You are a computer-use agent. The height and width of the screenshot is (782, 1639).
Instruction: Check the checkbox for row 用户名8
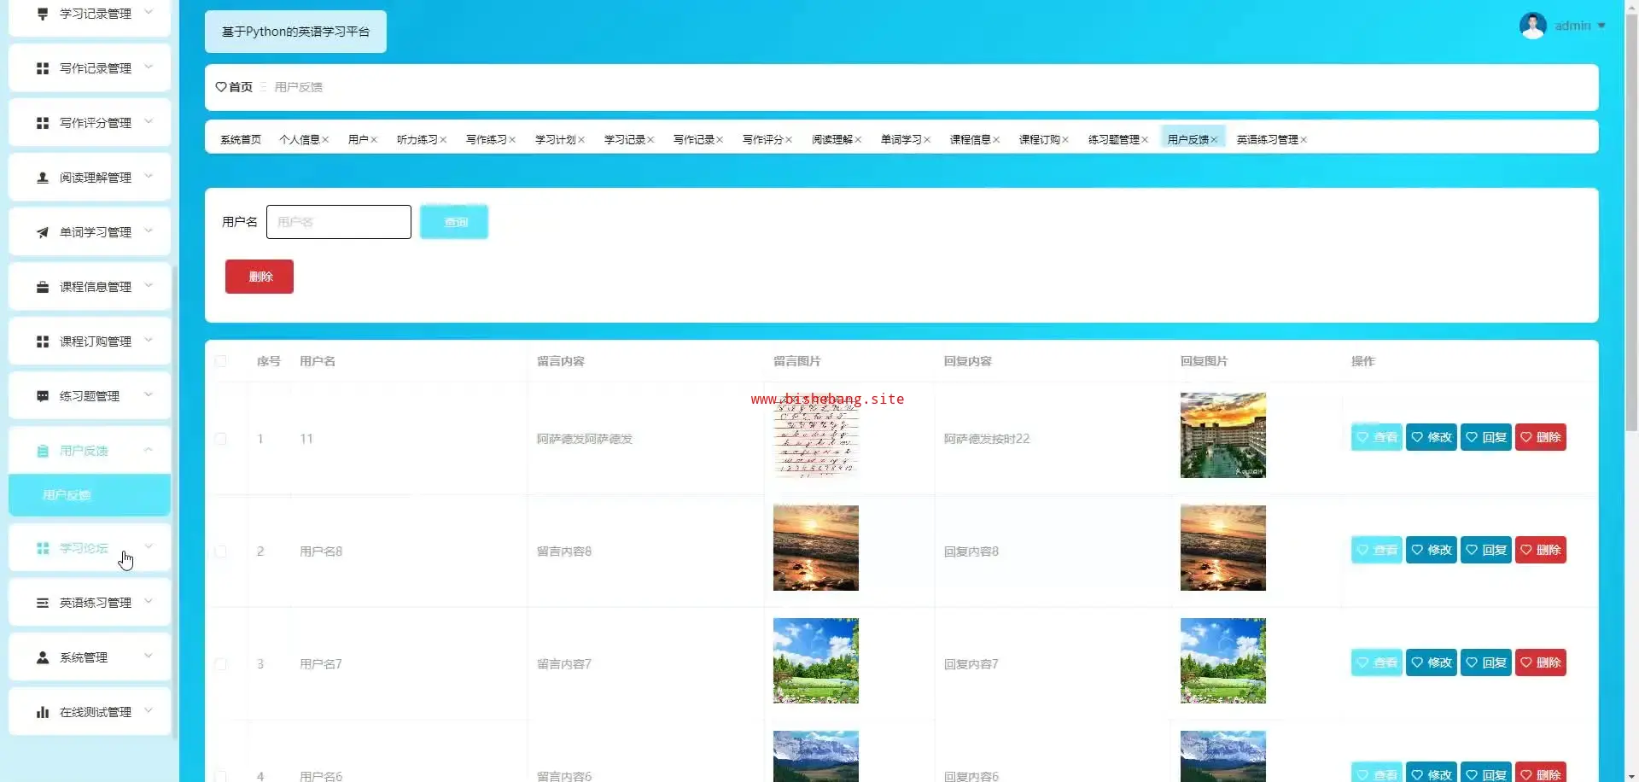[221, 551]
